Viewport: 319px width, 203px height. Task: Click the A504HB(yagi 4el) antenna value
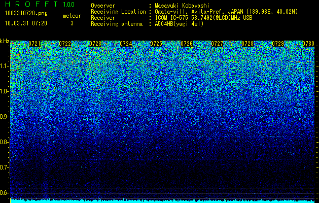179,24
